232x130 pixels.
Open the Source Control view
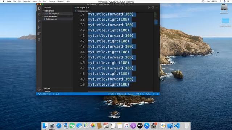[x=39, y=21]
